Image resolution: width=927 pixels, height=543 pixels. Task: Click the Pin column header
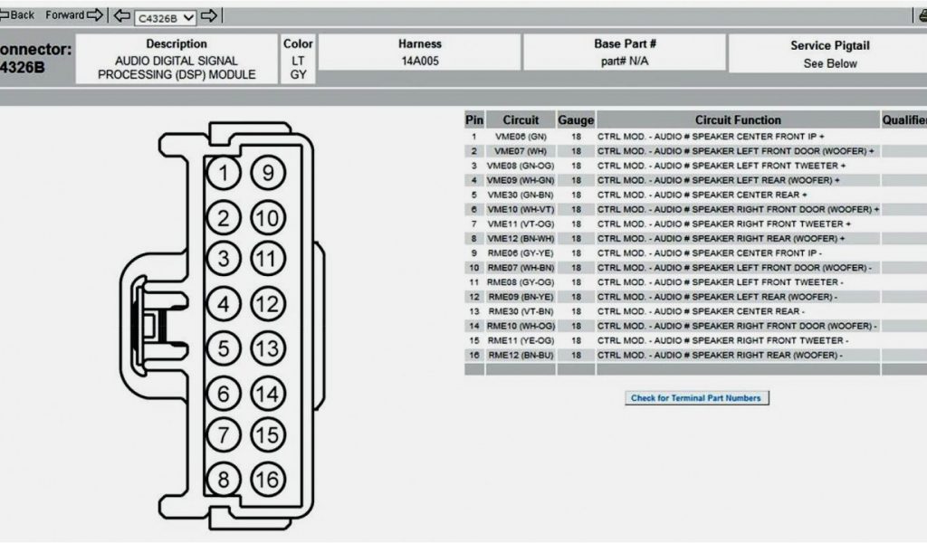coord(474,119)
